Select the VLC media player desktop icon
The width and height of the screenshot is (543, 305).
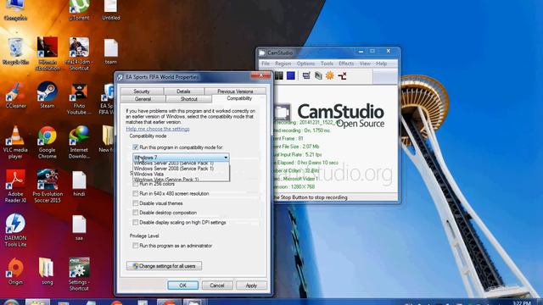(15, 142)
